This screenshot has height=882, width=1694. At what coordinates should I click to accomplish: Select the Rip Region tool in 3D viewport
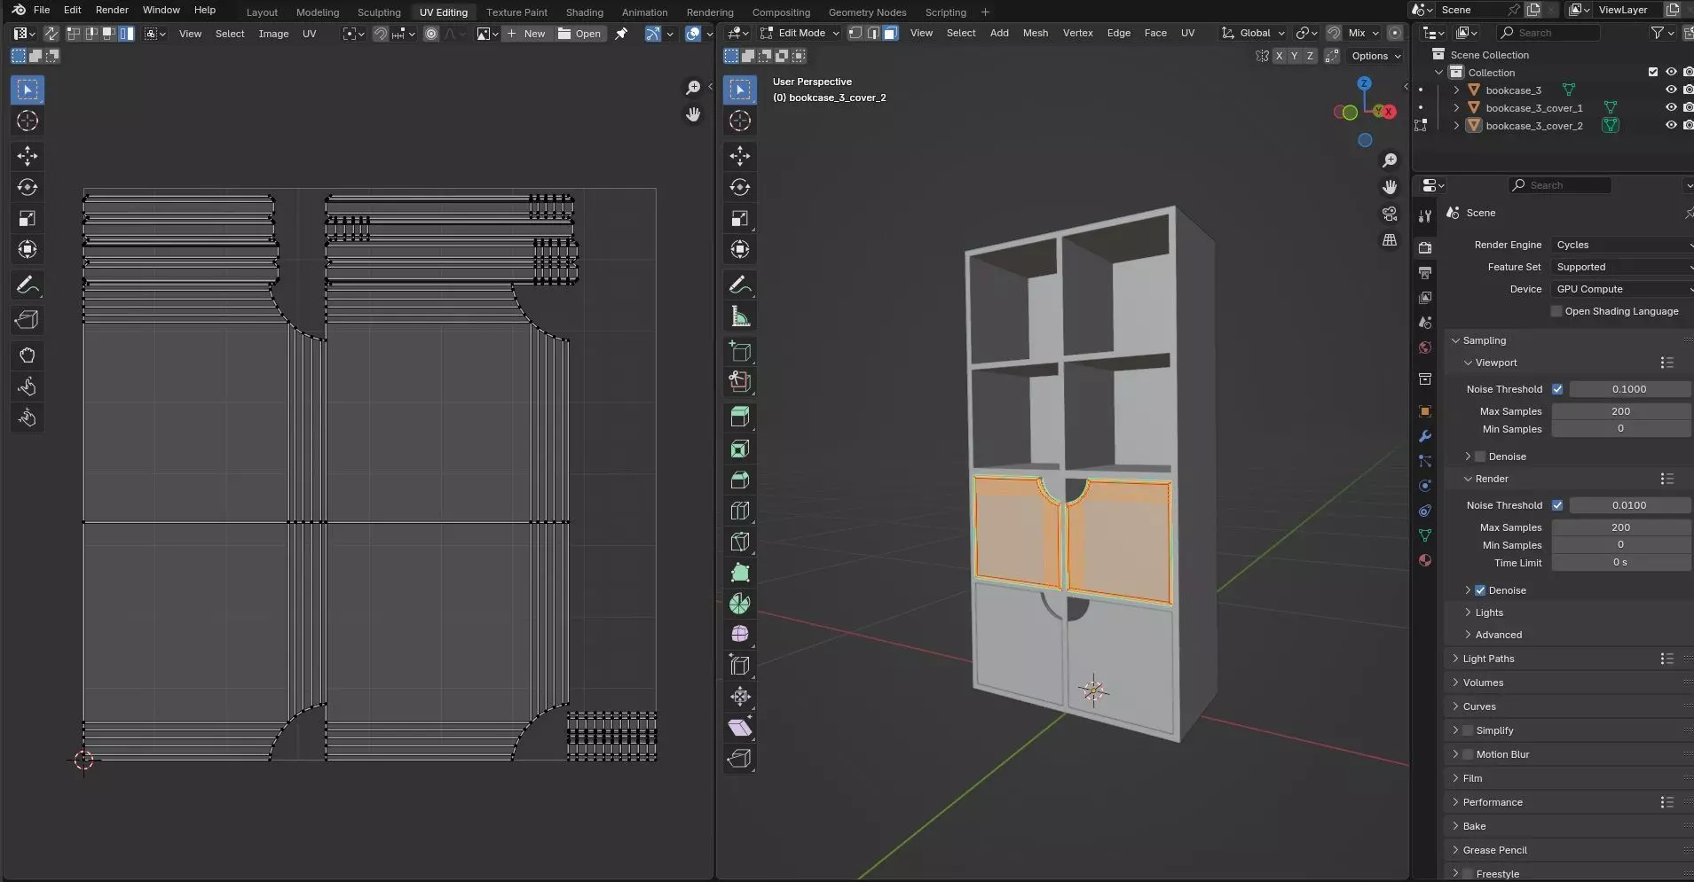point(740,759)
